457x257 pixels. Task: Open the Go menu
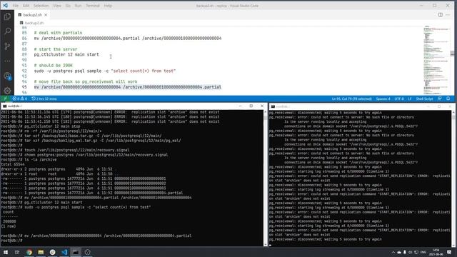(68, 6)
